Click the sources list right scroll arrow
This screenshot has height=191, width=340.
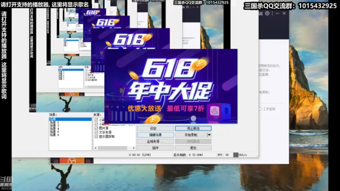click(133, 148)
